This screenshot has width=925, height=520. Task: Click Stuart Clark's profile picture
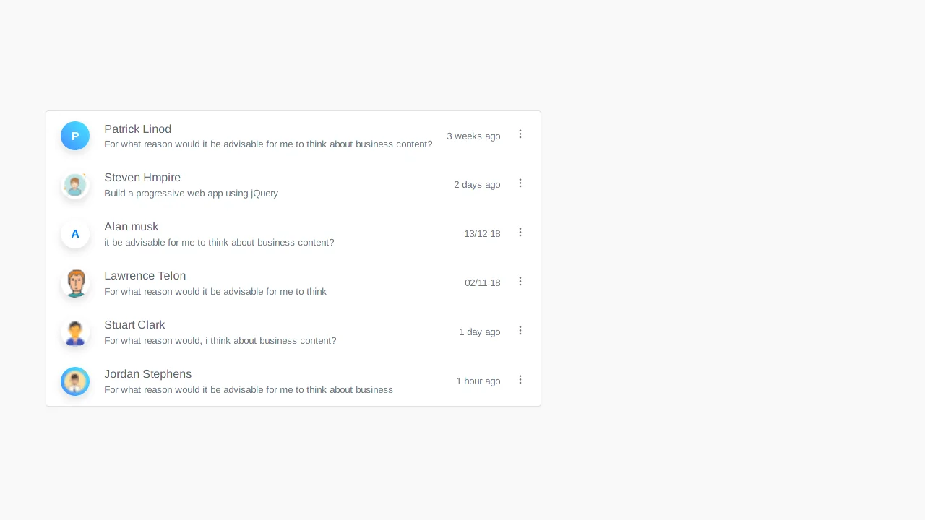[75, 332]
